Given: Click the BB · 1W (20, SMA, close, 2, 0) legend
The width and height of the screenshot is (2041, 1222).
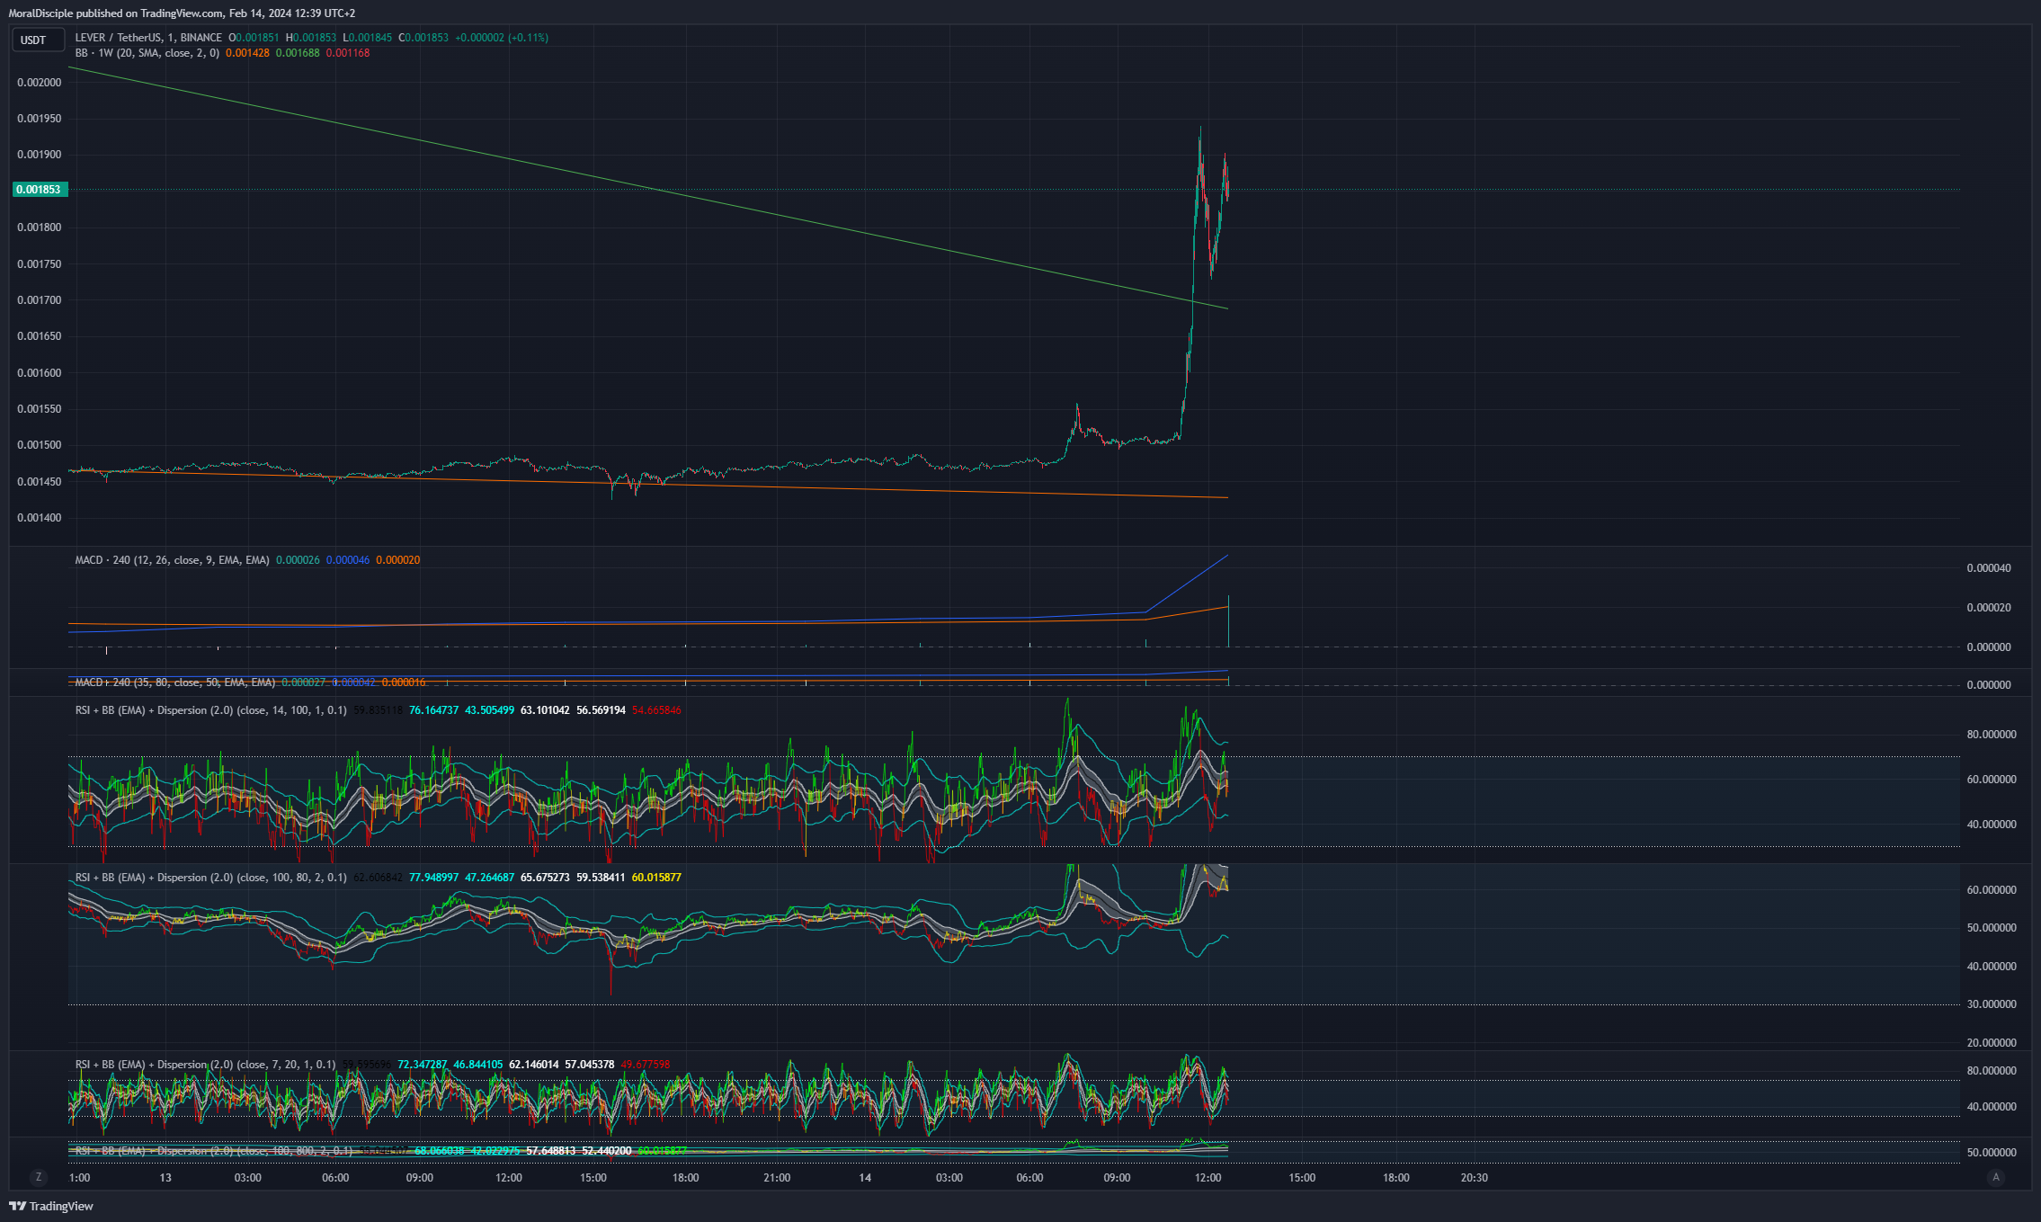Looking at the screenshot, I should [147, 53].
